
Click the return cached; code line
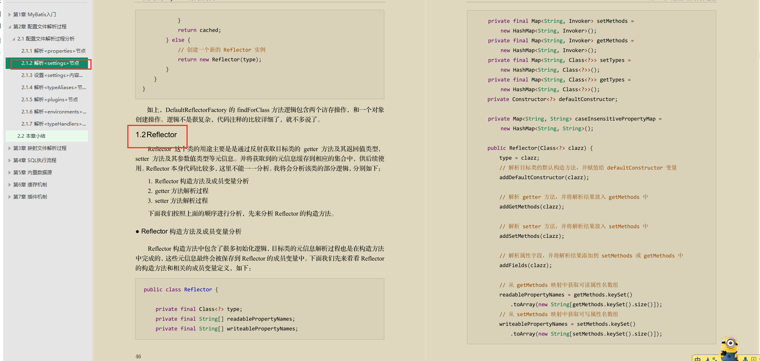[199, 30]
